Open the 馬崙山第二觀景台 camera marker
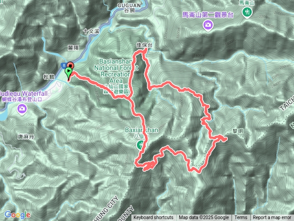The height and width of the screenshot is (221, 294). (x=208, y=25)
